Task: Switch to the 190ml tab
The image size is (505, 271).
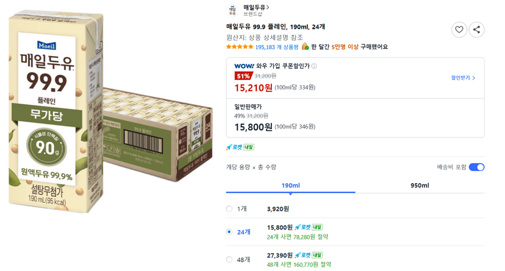Action: [290, 186]
